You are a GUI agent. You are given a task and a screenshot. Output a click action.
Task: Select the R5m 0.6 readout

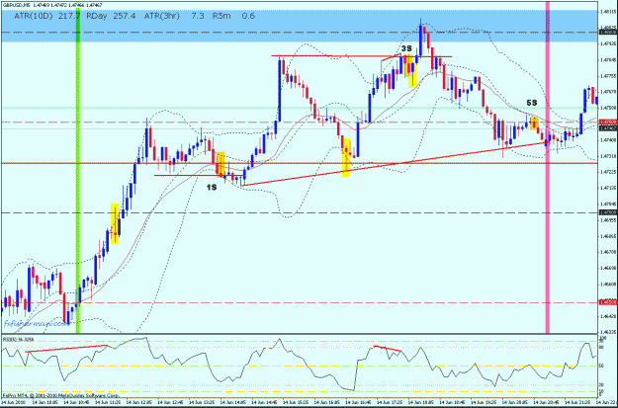pos(233,16)
